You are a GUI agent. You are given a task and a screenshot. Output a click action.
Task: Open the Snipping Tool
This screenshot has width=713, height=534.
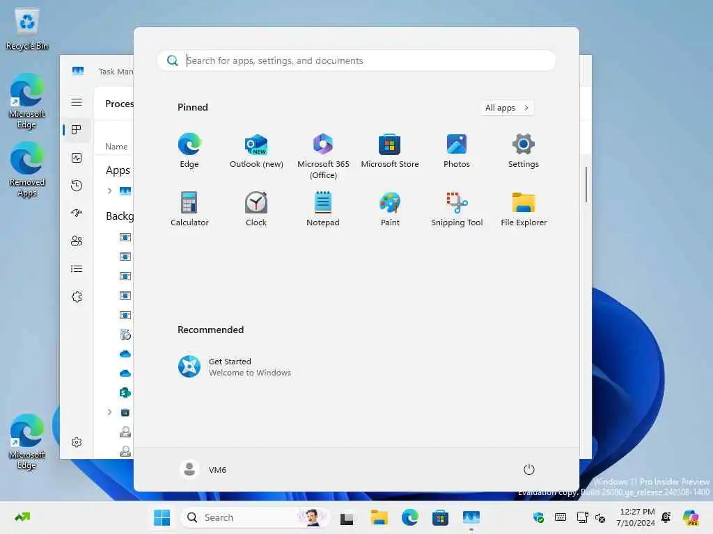(x=457, y=209)
